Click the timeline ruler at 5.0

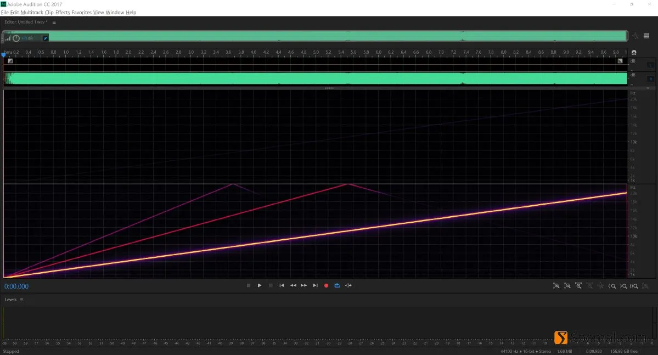(316, 53)
